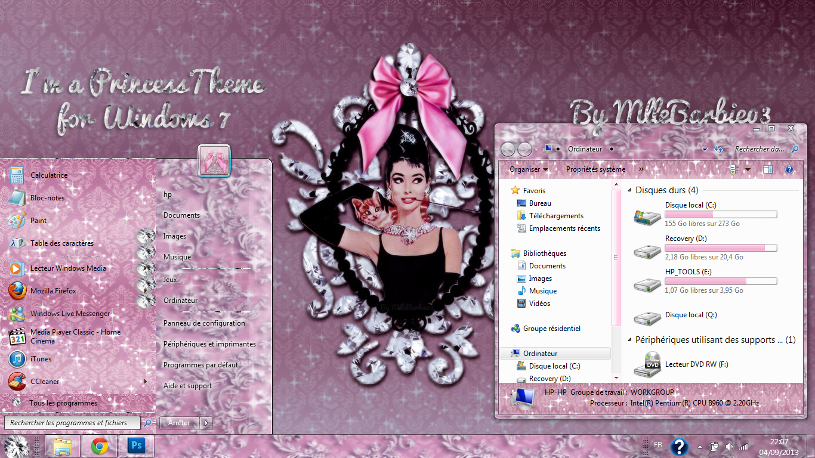Click the search magnifier in Explorer

pos(795,149)
